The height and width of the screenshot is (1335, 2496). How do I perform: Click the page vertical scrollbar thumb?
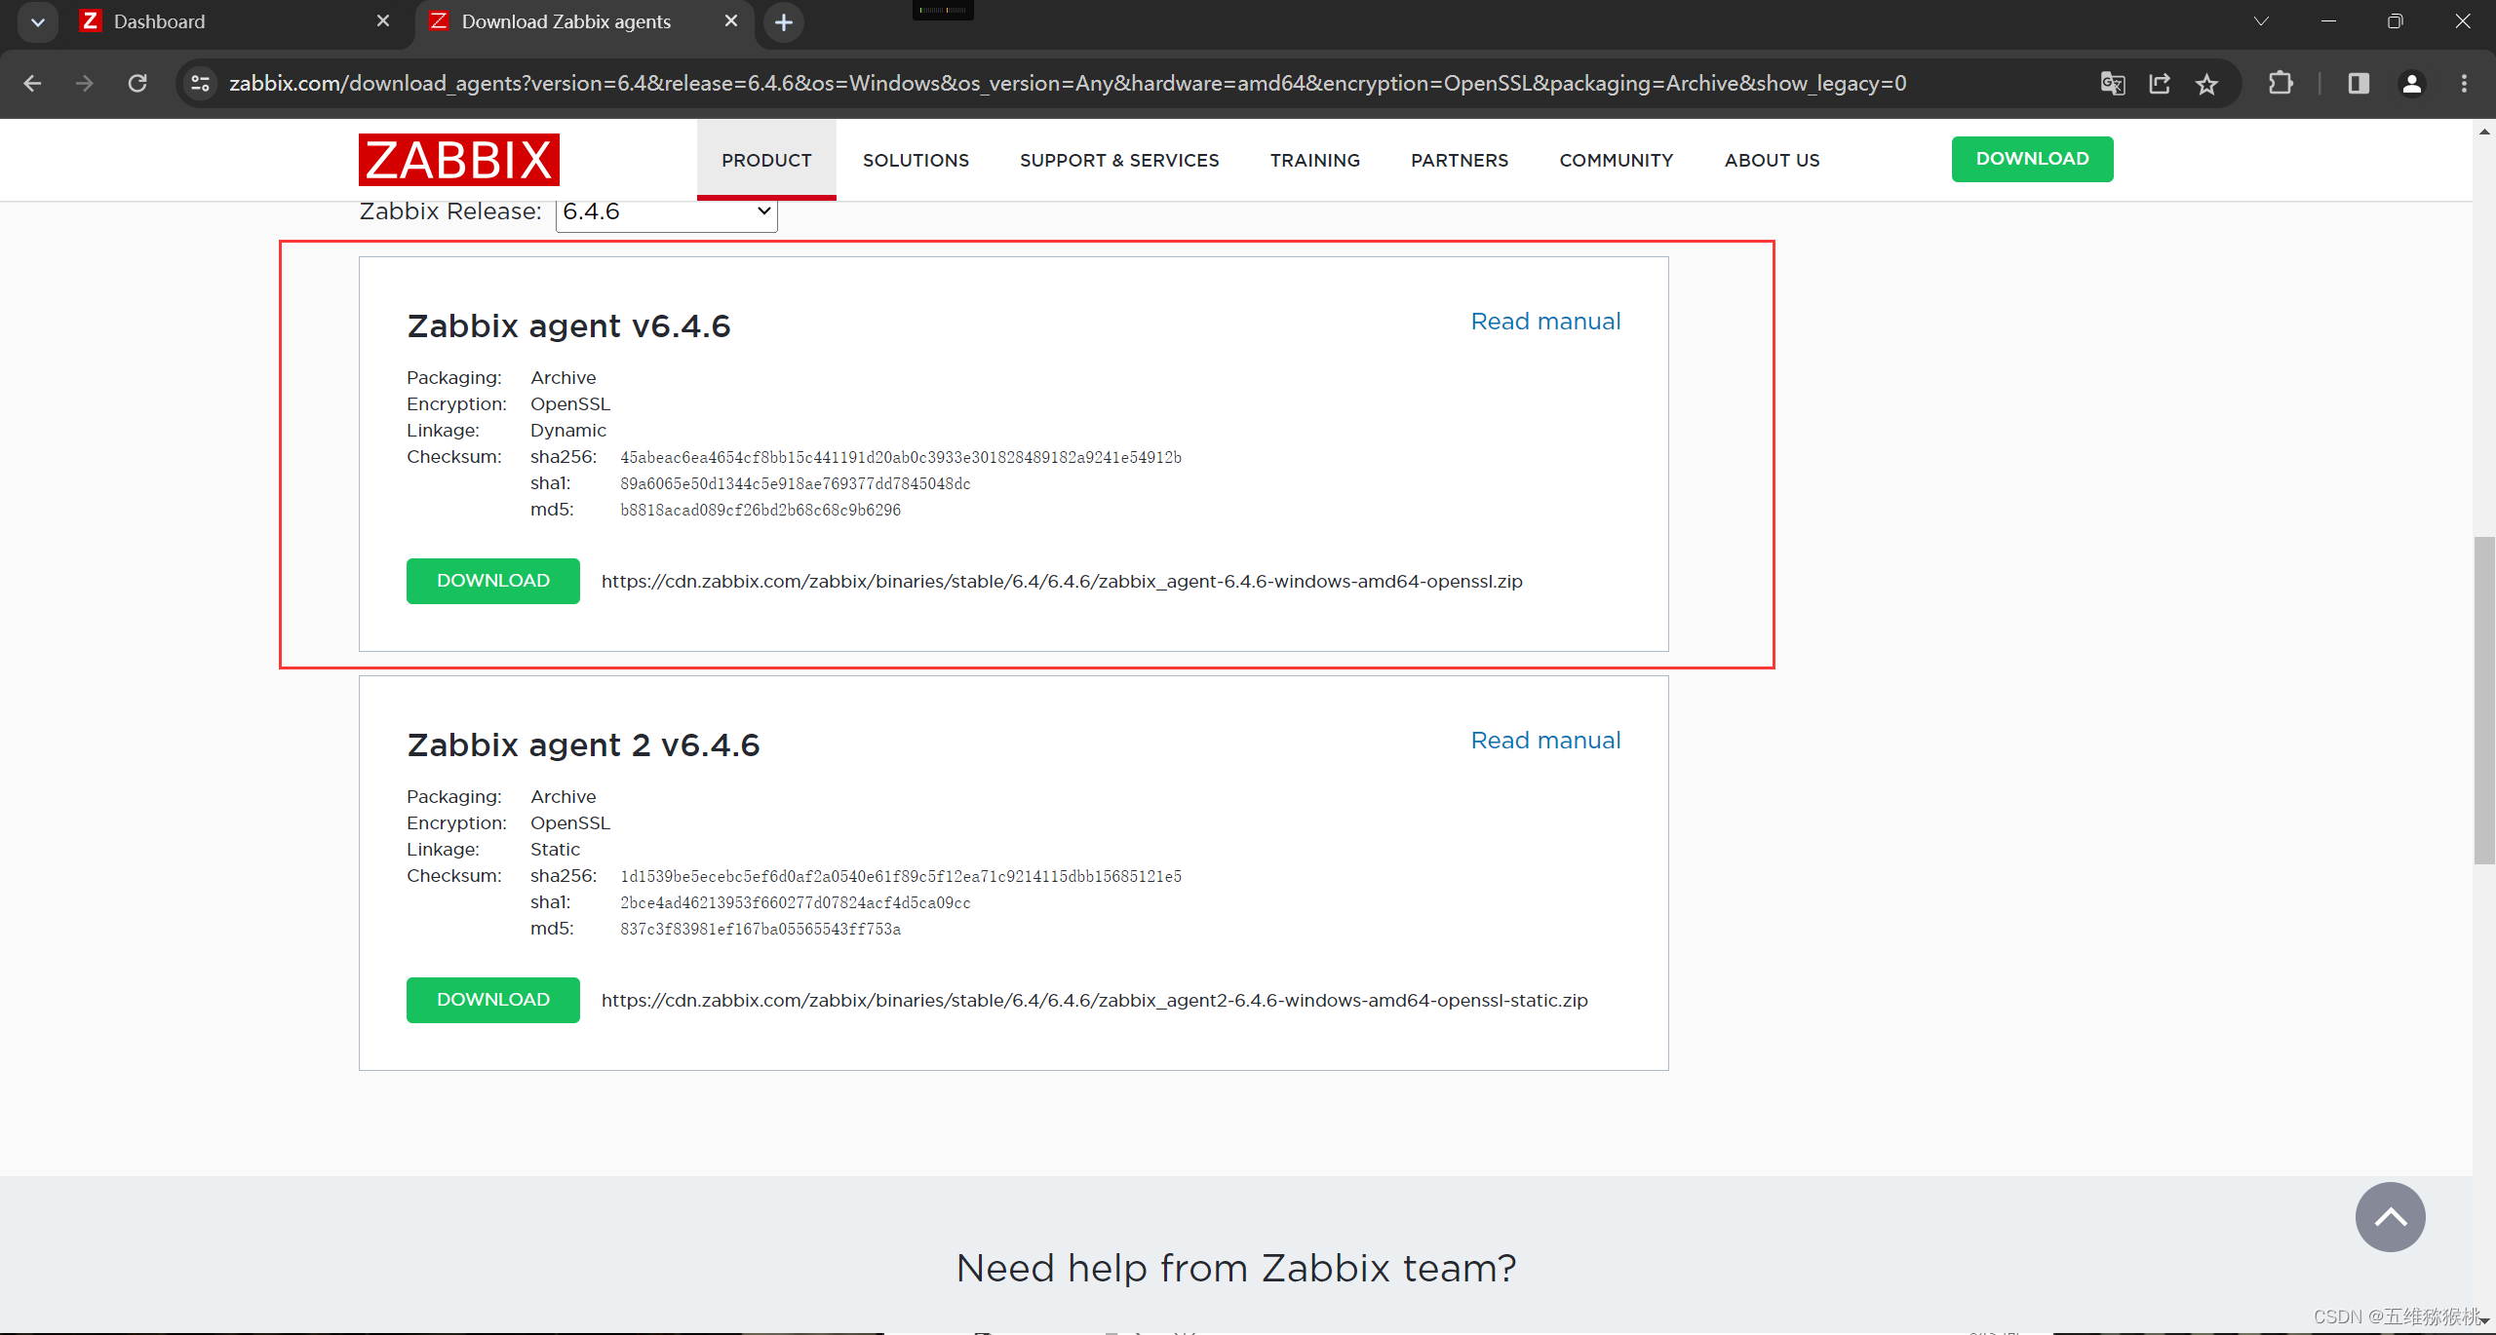(2484, 700)
